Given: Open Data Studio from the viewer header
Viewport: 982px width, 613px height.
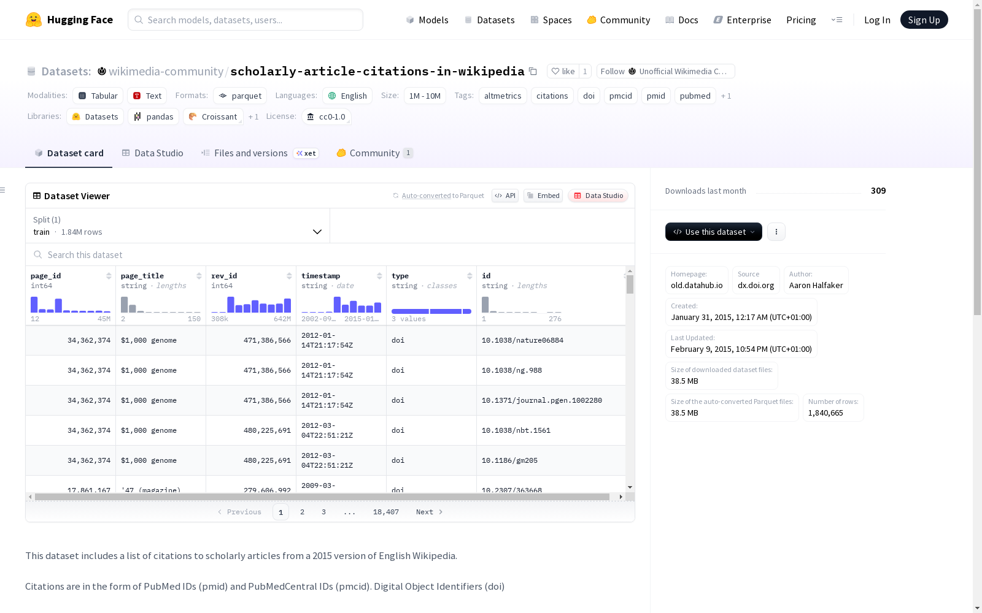Looking at the screenshot, I should [x=598, y=196].
